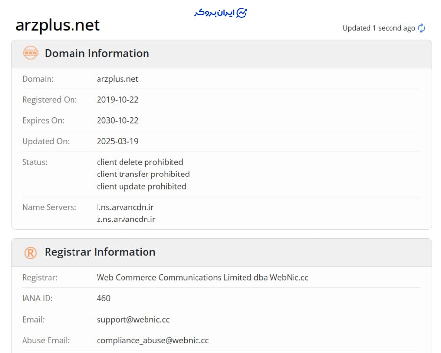Click the refresh icon beside Updated 1 second ago
The height and width of the screenshot is (353, 441).
[421, 28]
